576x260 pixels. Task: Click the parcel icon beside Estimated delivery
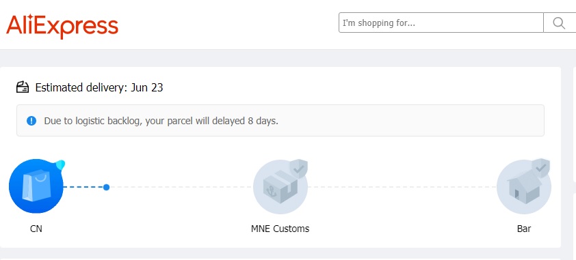[23, 87]
